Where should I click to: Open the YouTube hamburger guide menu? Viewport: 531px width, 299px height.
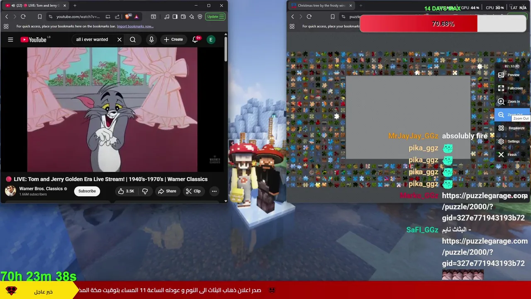pyautogui.click(x=10, y=39)
